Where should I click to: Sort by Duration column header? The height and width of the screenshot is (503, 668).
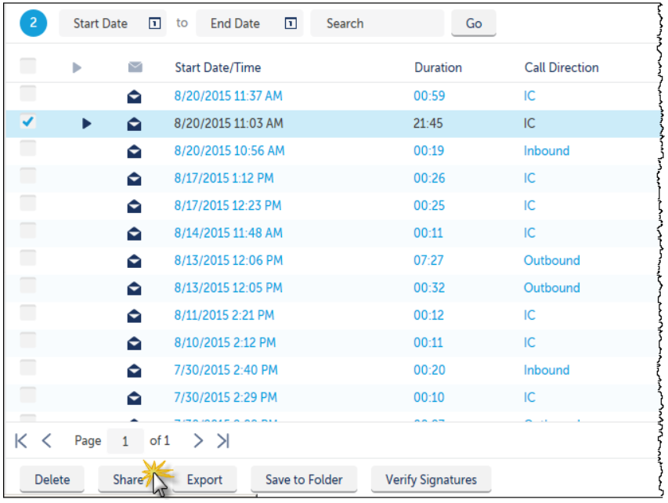coord(438,67)
